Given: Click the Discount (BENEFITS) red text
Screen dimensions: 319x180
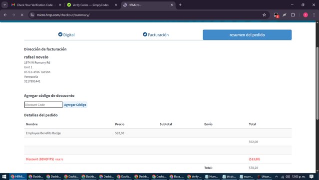Looking at the screenshot, I should click(x=40, y=159).
